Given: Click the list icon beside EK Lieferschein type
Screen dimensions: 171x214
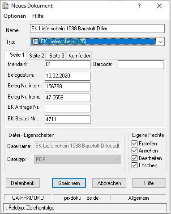Looking at the screenshot, I should pos(35,41).
